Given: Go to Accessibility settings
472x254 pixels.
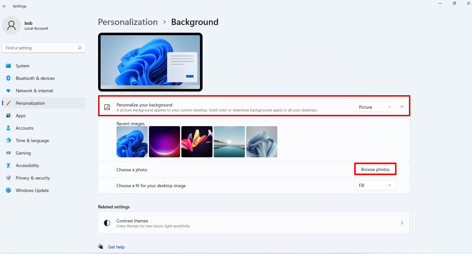Looking at the screenshot, I should 44,165.
